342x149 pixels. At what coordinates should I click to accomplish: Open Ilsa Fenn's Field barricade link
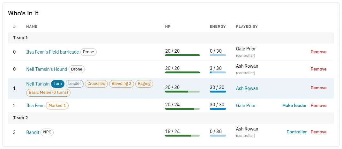pos(52,52)
